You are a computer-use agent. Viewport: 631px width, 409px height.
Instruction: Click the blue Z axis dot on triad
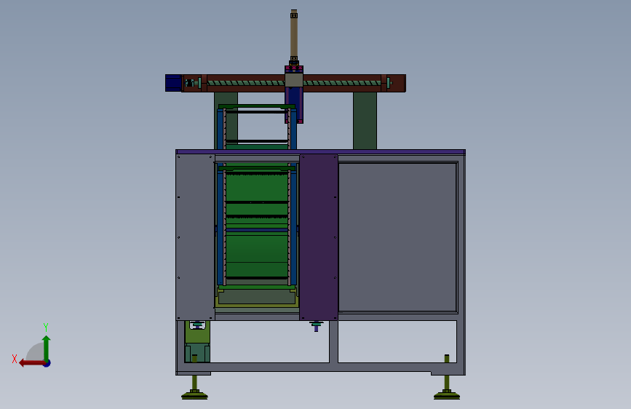(x=47, y=364)
